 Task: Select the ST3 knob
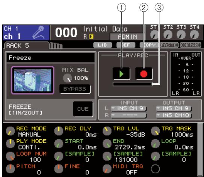181,35
